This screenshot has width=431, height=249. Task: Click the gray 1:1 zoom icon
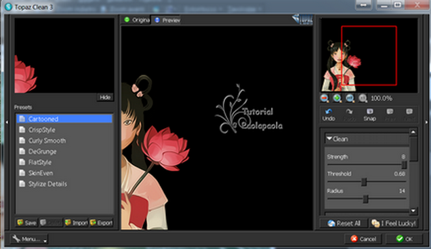pos(363,98)
